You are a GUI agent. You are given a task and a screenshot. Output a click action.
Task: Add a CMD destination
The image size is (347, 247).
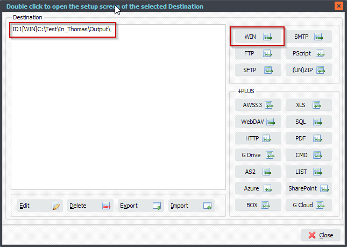click(x=309, y=155)
